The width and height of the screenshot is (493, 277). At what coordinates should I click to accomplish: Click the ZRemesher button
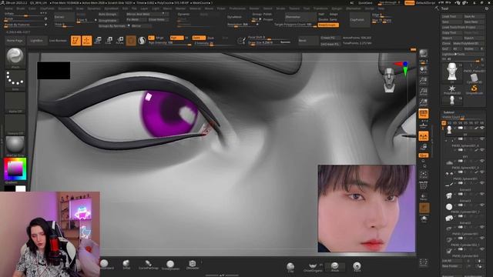pos(300,17)
